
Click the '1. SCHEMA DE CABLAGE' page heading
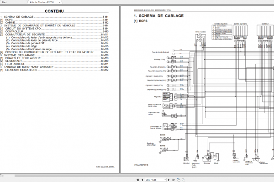click(x=158, y=16)
